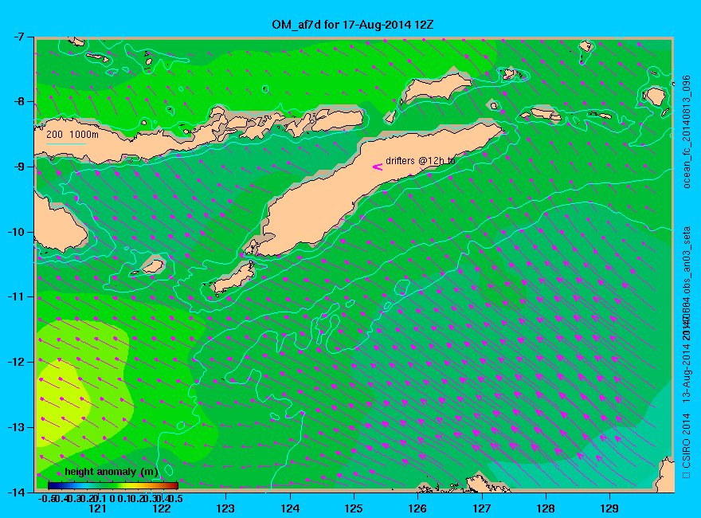Click the longitude axis label "126"
Screen dimensions: 701x518
[x=417, y=508]
